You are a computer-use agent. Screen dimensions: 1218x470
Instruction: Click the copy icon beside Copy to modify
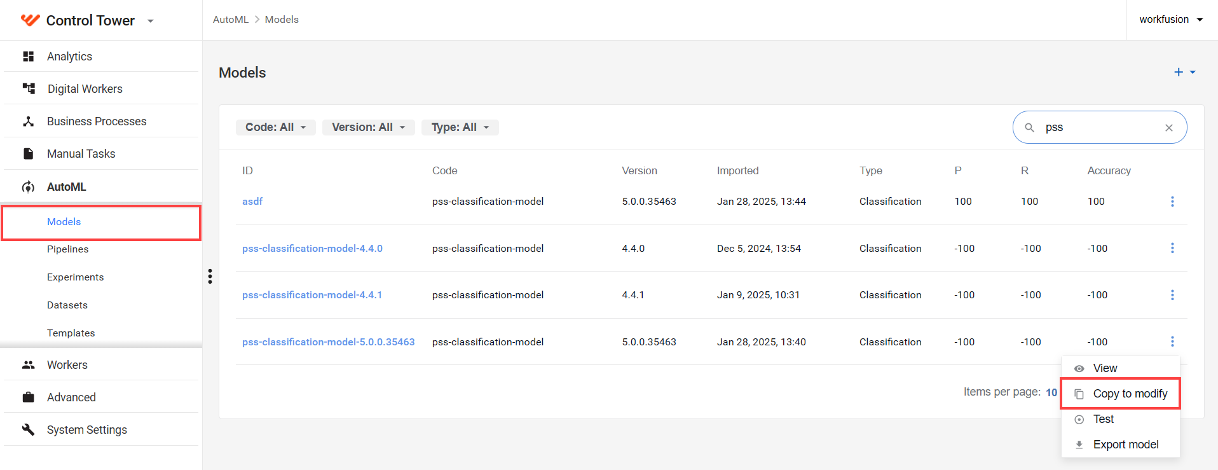point(1079,394)
